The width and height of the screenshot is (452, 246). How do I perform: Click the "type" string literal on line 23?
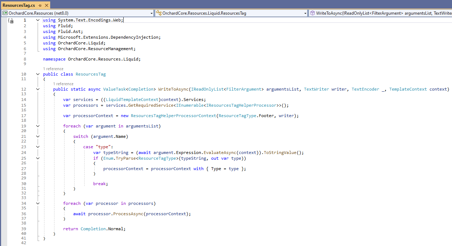(x=103, y=147)
